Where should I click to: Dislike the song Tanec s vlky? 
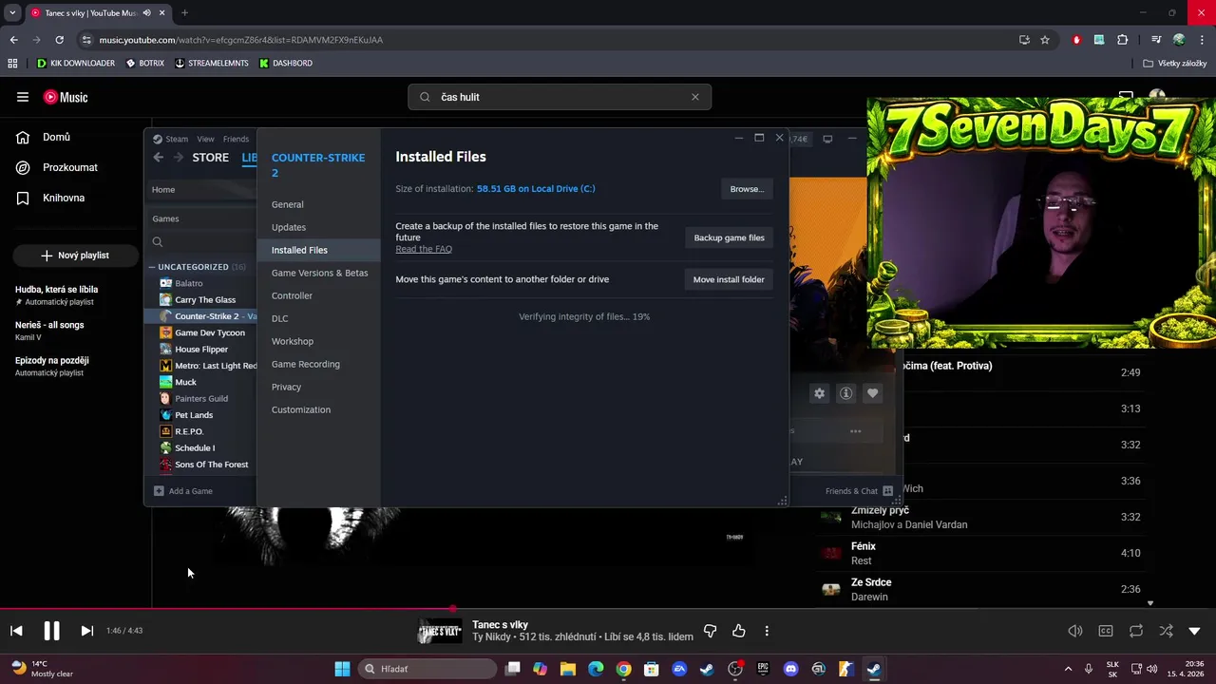tap(710, 631)
